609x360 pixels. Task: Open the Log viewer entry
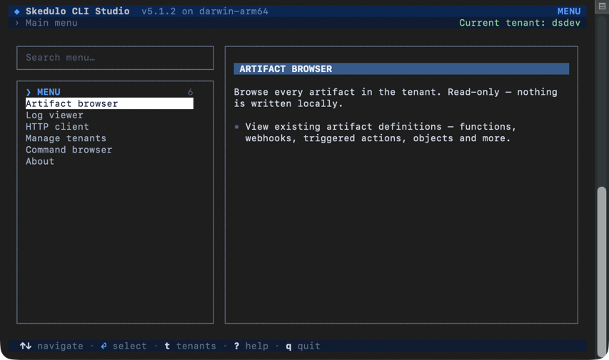[54, 115]
